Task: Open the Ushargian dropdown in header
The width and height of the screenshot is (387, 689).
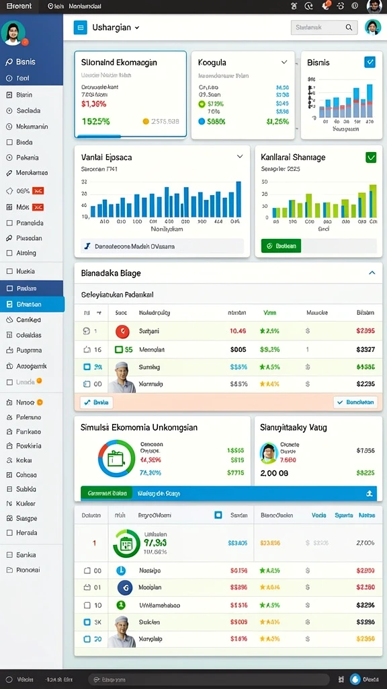Action: [x=116, y=27]
